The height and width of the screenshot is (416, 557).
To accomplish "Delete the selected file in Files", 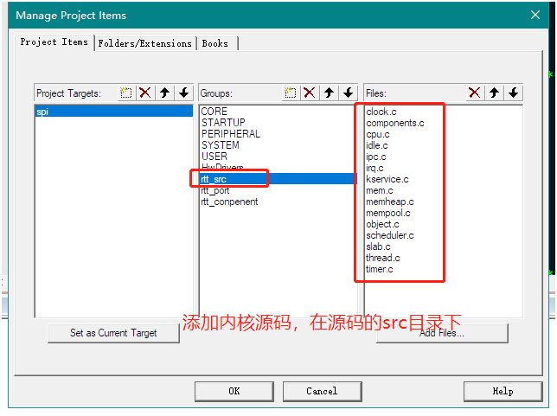I will click(475, 93).
